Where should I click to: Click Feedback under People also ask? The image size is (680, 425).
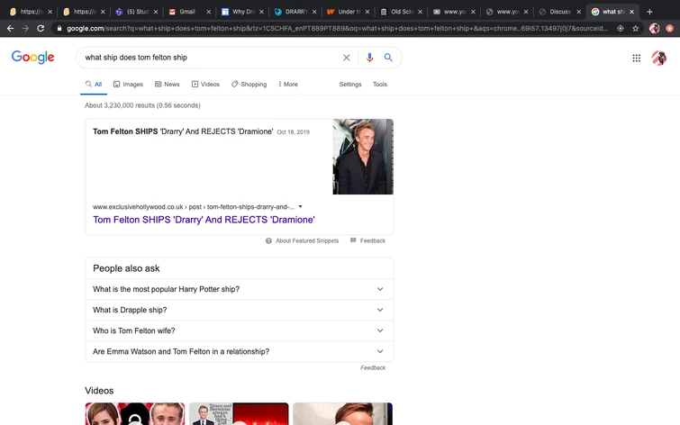pyautogui.click(x=373, y=367)
